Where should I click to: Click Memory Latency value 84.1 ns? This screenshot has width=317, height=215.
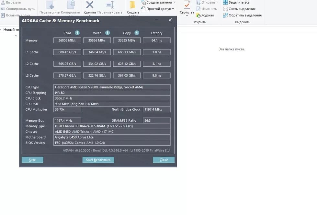[157, 40]
